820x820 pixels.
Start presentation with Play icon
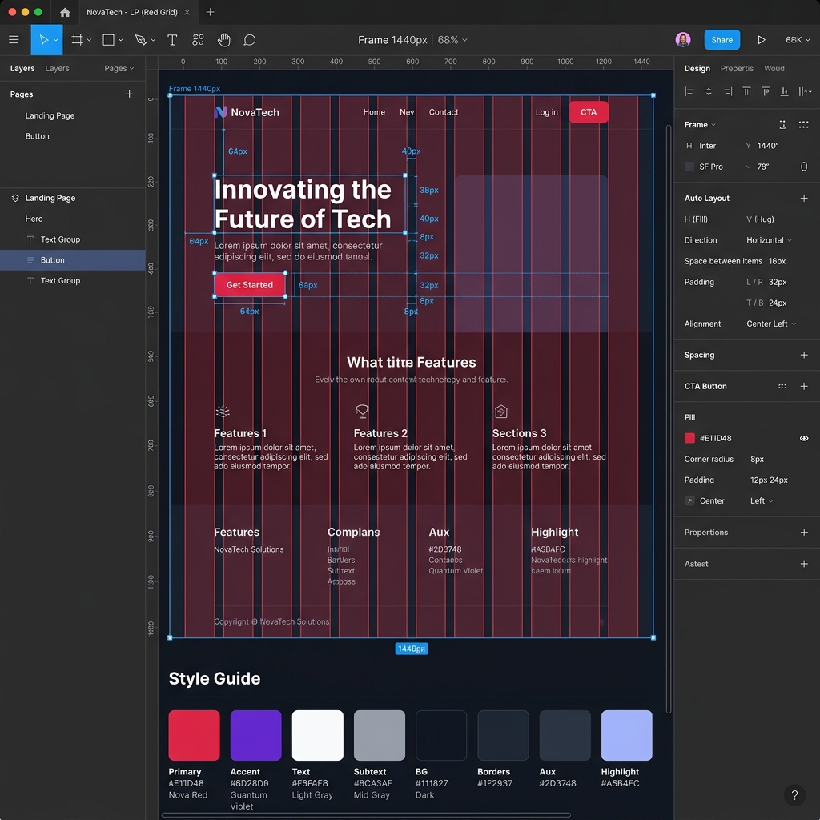click(x=762, y=40)
